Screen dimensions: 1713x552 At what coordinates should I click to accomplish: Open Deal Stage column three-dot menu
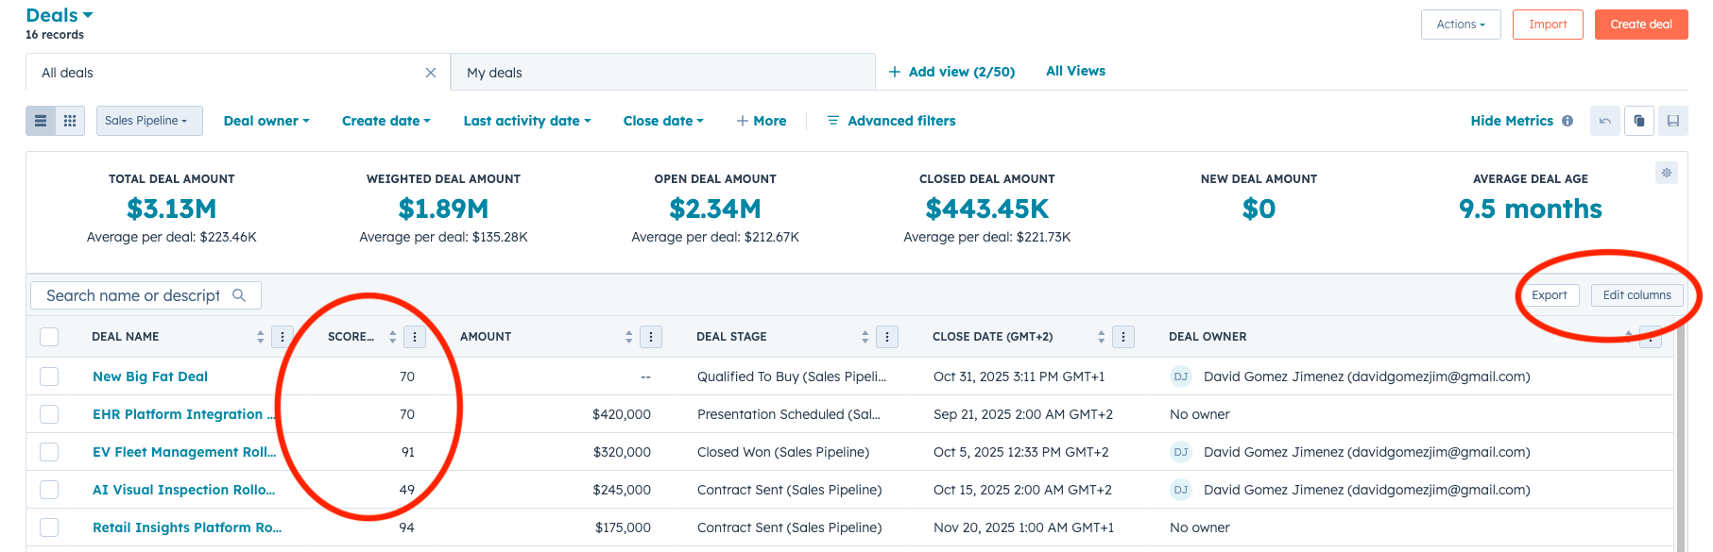pos(886,337)
